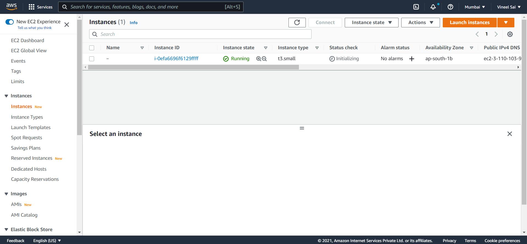
Task: Open the notifications bell
Action: [x=433, y=7]
